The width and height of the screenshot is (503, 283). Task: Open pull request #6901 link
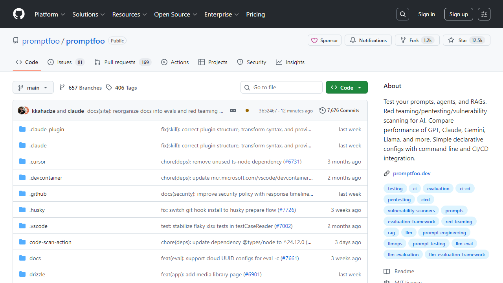253,274
